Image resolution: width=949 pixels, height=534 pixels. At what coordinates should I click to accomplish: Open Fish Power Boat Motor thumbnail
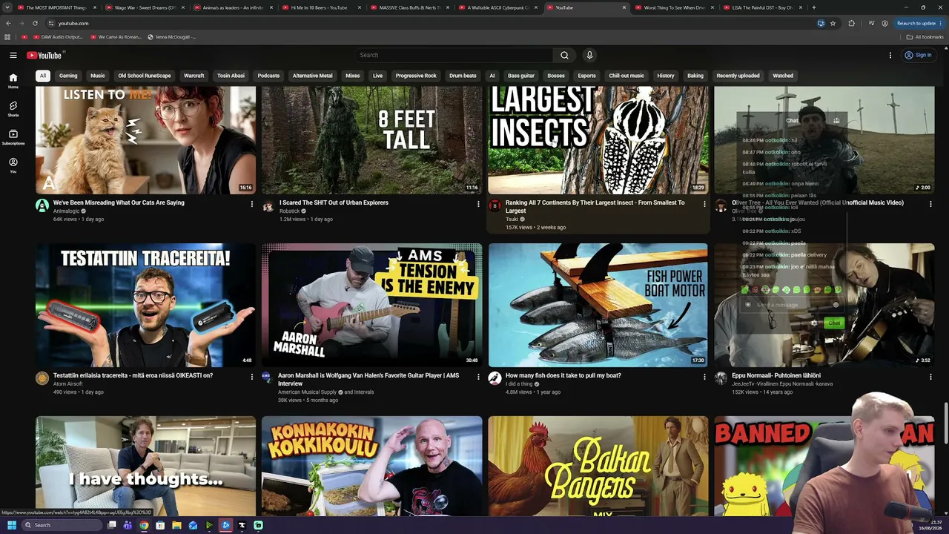click(x=598, y=305)
